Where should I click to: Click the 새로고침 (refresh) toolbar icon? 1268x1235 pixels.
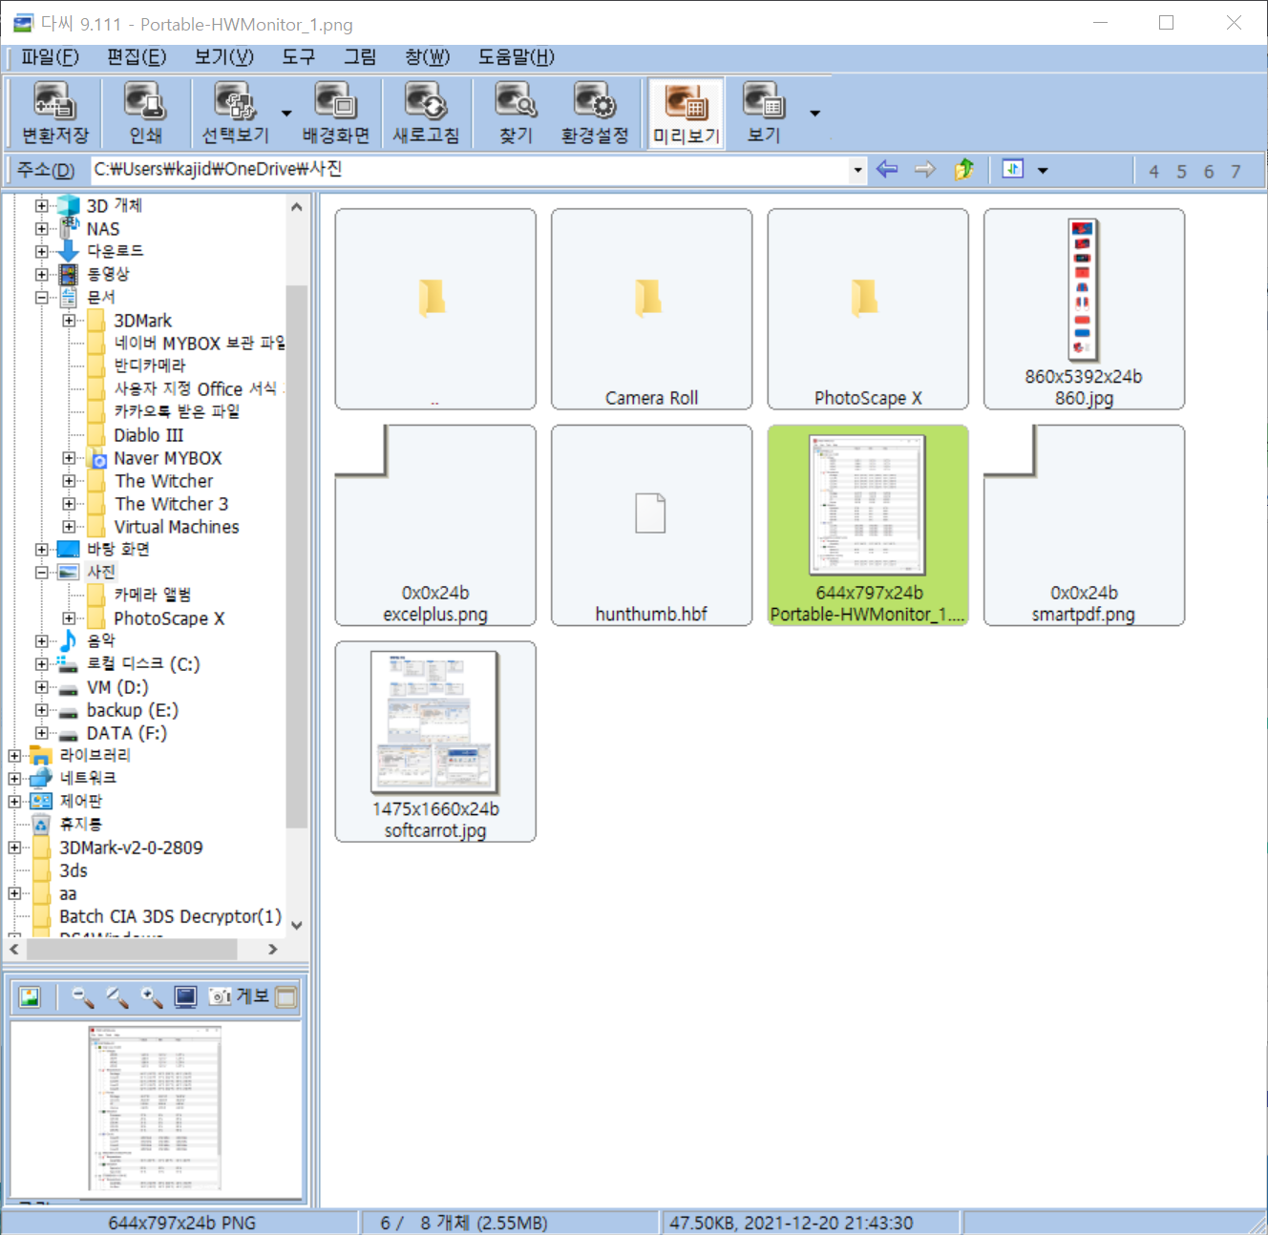click(426, 114)
